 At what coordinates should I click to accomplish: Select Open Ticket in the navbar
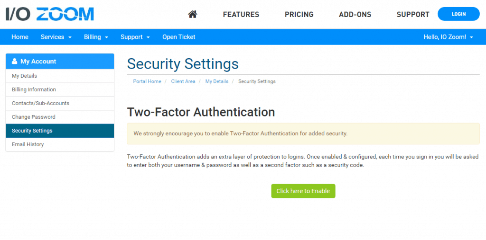(178, 37)
